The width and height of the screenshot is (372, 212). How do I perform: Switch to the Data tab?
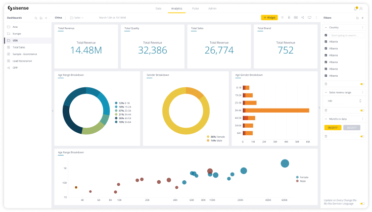pos(158,9)
